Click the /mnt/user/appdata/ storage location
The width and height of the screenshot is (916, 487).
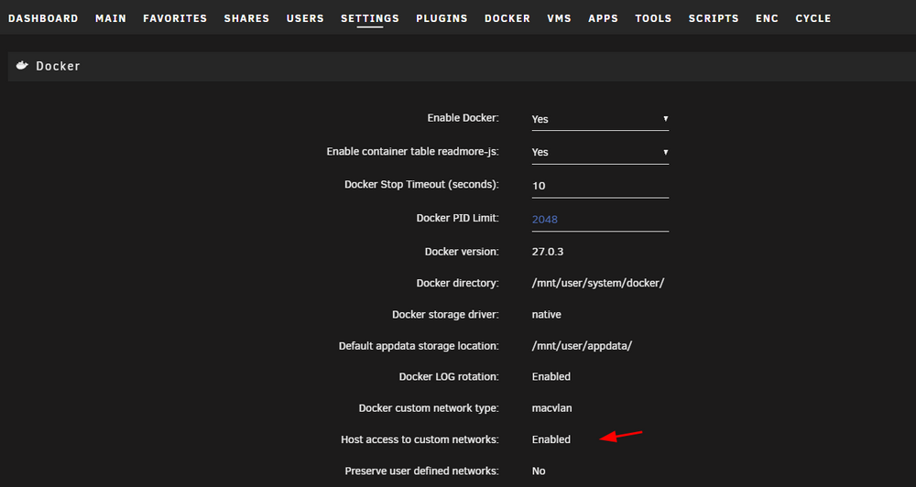(x=582, y=346)
